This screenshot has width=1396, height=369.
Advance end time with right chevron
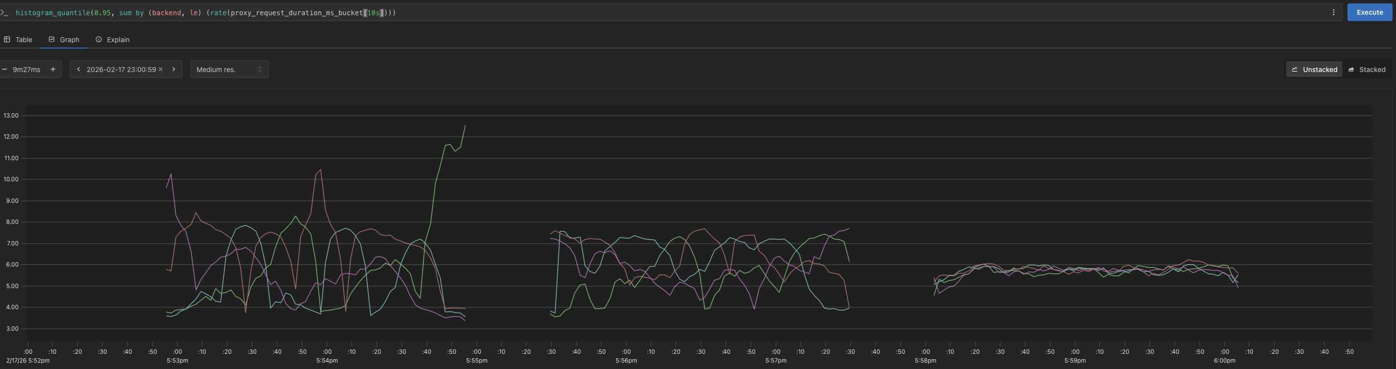click(174, 69)
